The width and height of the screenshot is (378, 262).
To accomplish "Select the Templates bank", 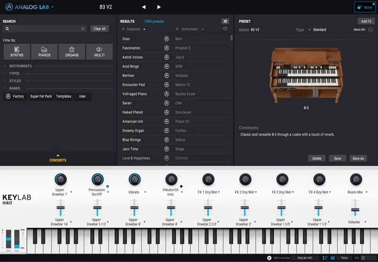I will [64, 96].
